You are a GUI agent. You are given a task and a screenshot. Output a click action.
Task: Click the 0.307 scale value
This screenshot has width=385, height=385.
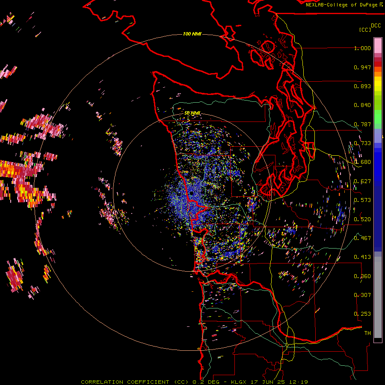(362, 295)
